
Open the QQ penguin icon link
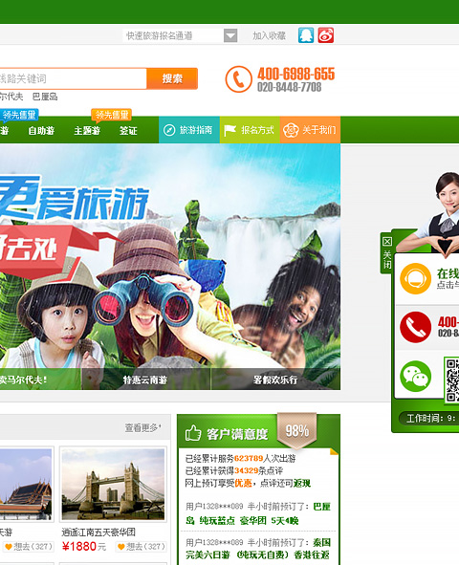pos(306,35)
